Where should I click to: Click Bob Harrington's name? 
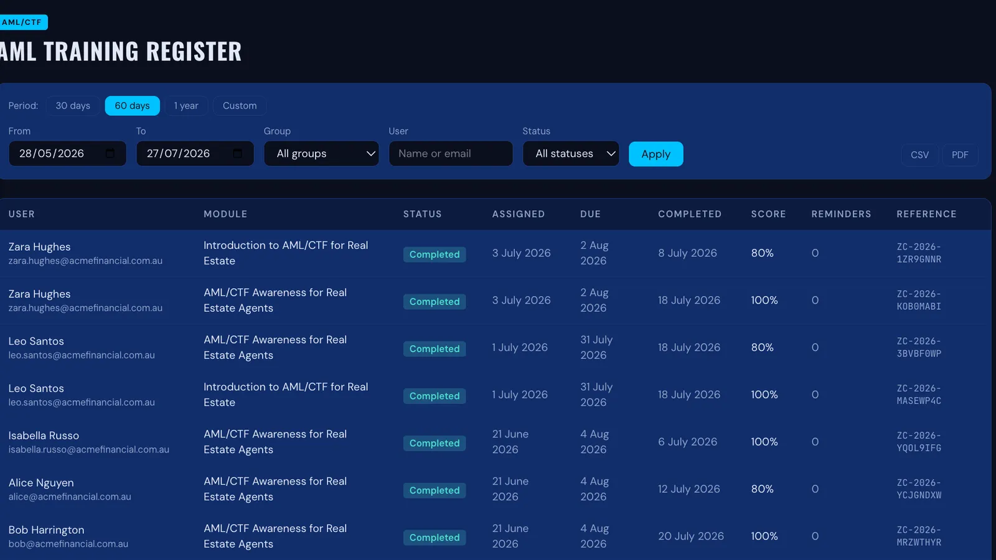pos(46,530)
